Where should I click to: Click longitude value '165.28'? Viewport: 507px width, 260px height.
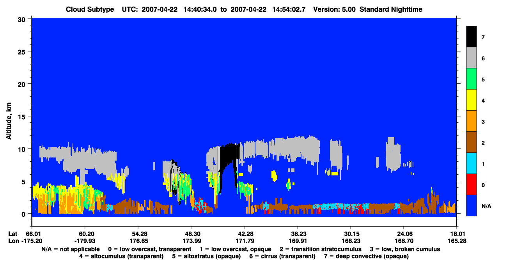pos(457,241)
